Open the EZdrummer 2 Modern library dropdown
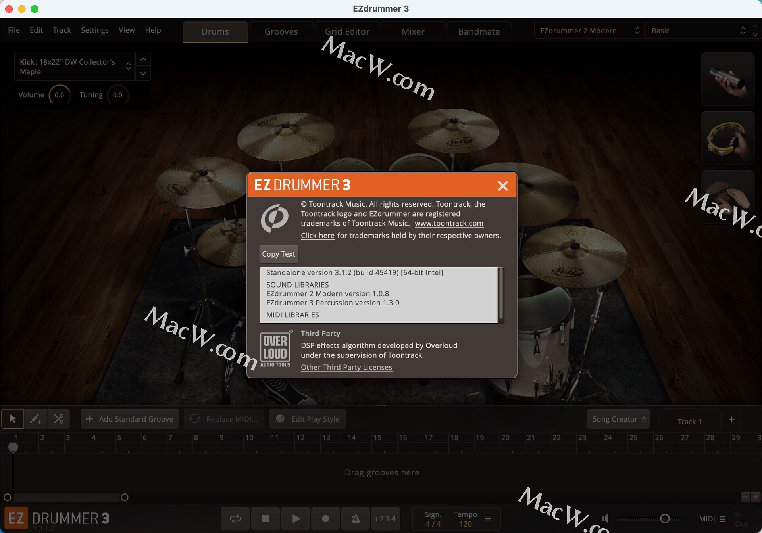Viewport: 762px width, 533px height. point(588,31)
